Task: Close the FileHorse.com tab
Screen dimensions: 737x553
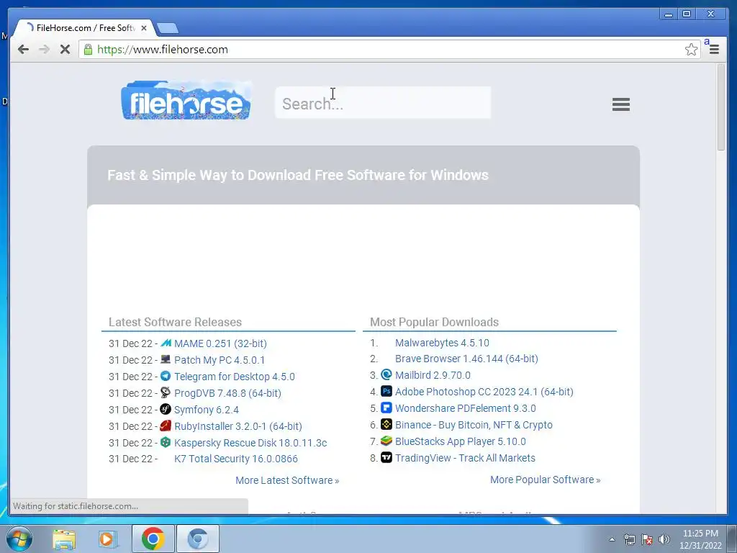Action: click(144, 28)
